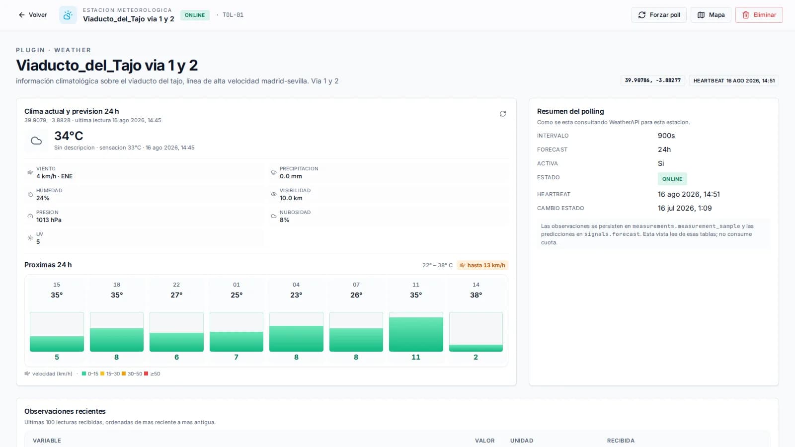Click the red ≥50 legend swatch

point(146,373)
